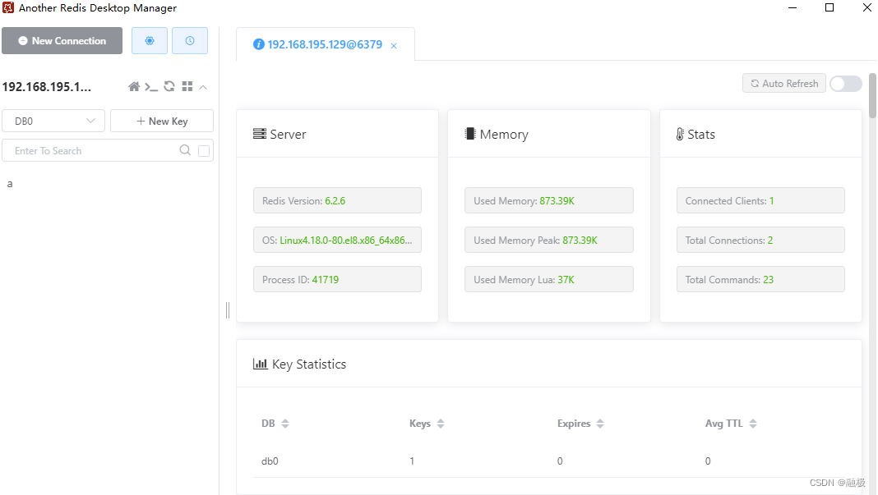The height and width of the screenshot is (495, 878).
Task: Click the Key Statistics chart icon
Action: 260,364
